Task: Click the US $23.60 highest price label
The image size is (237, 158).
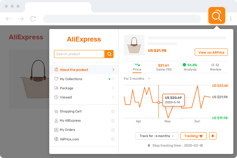Action: click(x=220, y=86)
